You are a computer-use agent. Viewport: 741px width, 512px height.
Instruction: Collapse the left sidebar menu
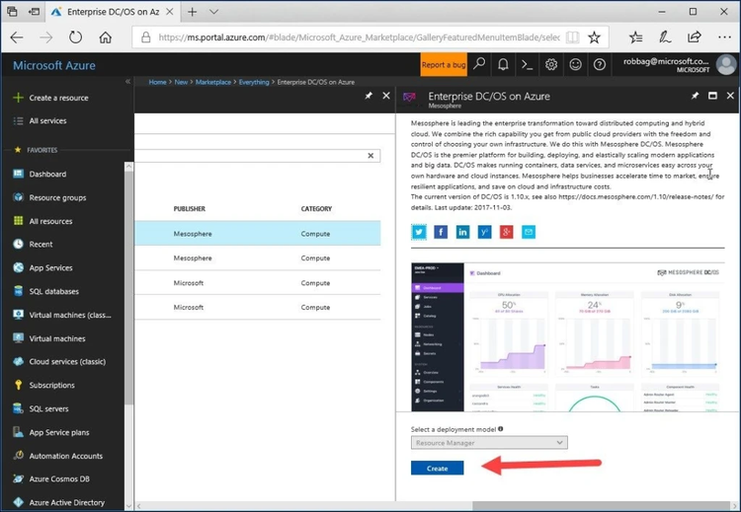tap(127, 82)
